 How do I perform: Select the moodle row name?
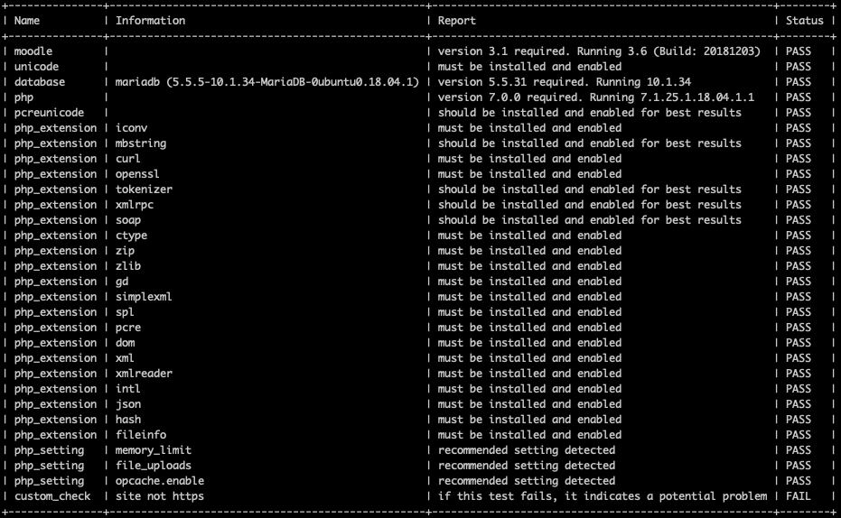(33, 51)
